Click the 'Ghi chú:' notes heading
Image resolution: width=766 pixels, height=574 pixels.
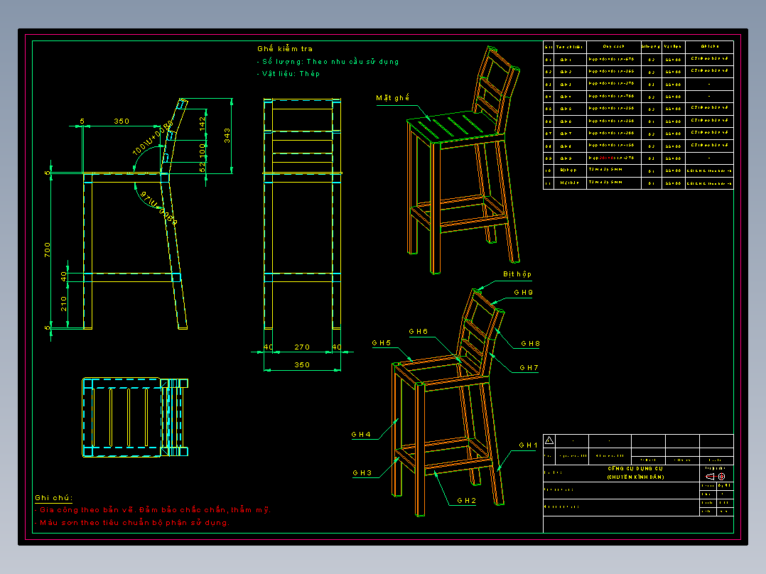pos(53,498)
